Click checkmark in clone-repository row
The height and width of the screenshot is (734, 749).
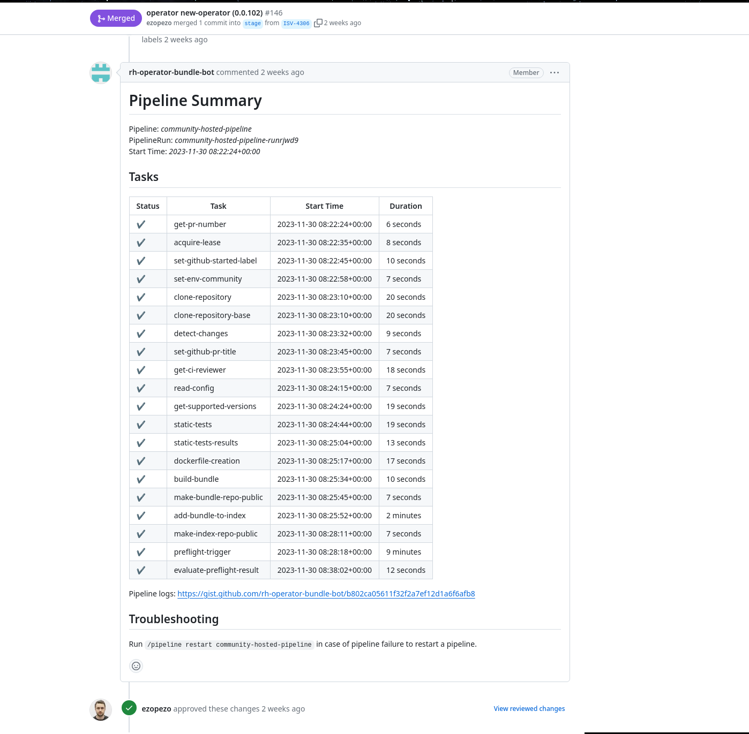(141, 297)
